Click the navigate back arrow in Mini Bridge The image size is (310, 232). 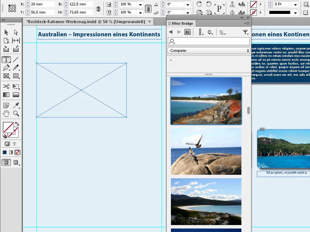(170, 32)
